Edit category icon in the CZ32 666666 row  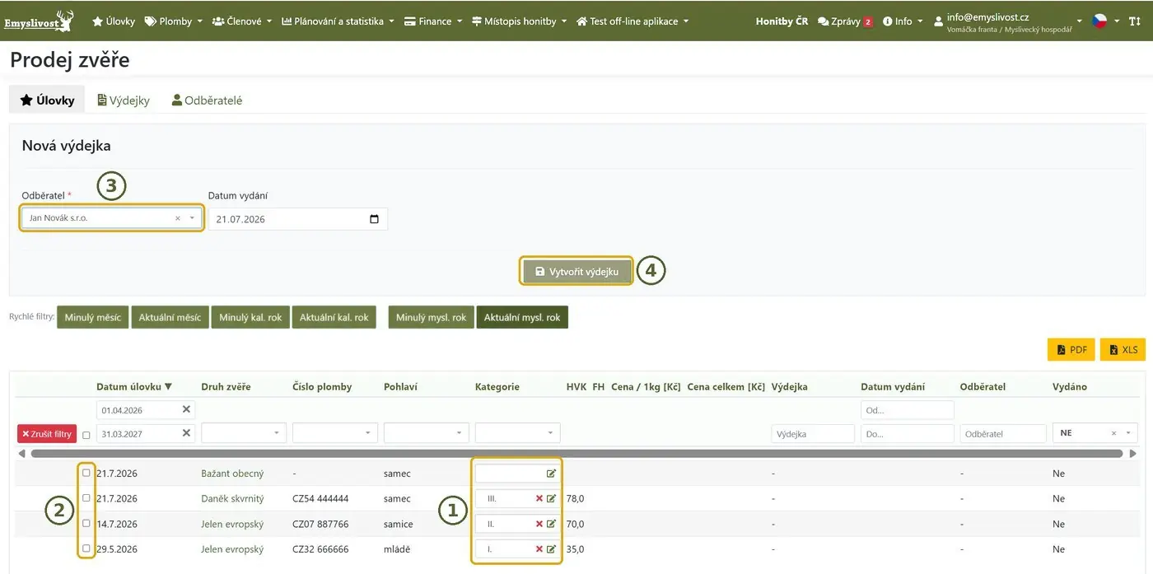(x=551, y=549)
